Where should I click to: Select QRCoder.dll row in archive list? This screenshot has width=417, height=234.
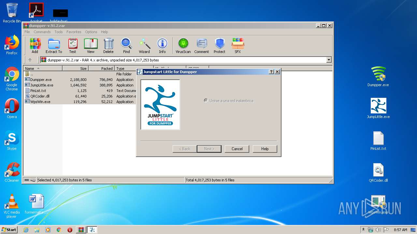[80, 96]
